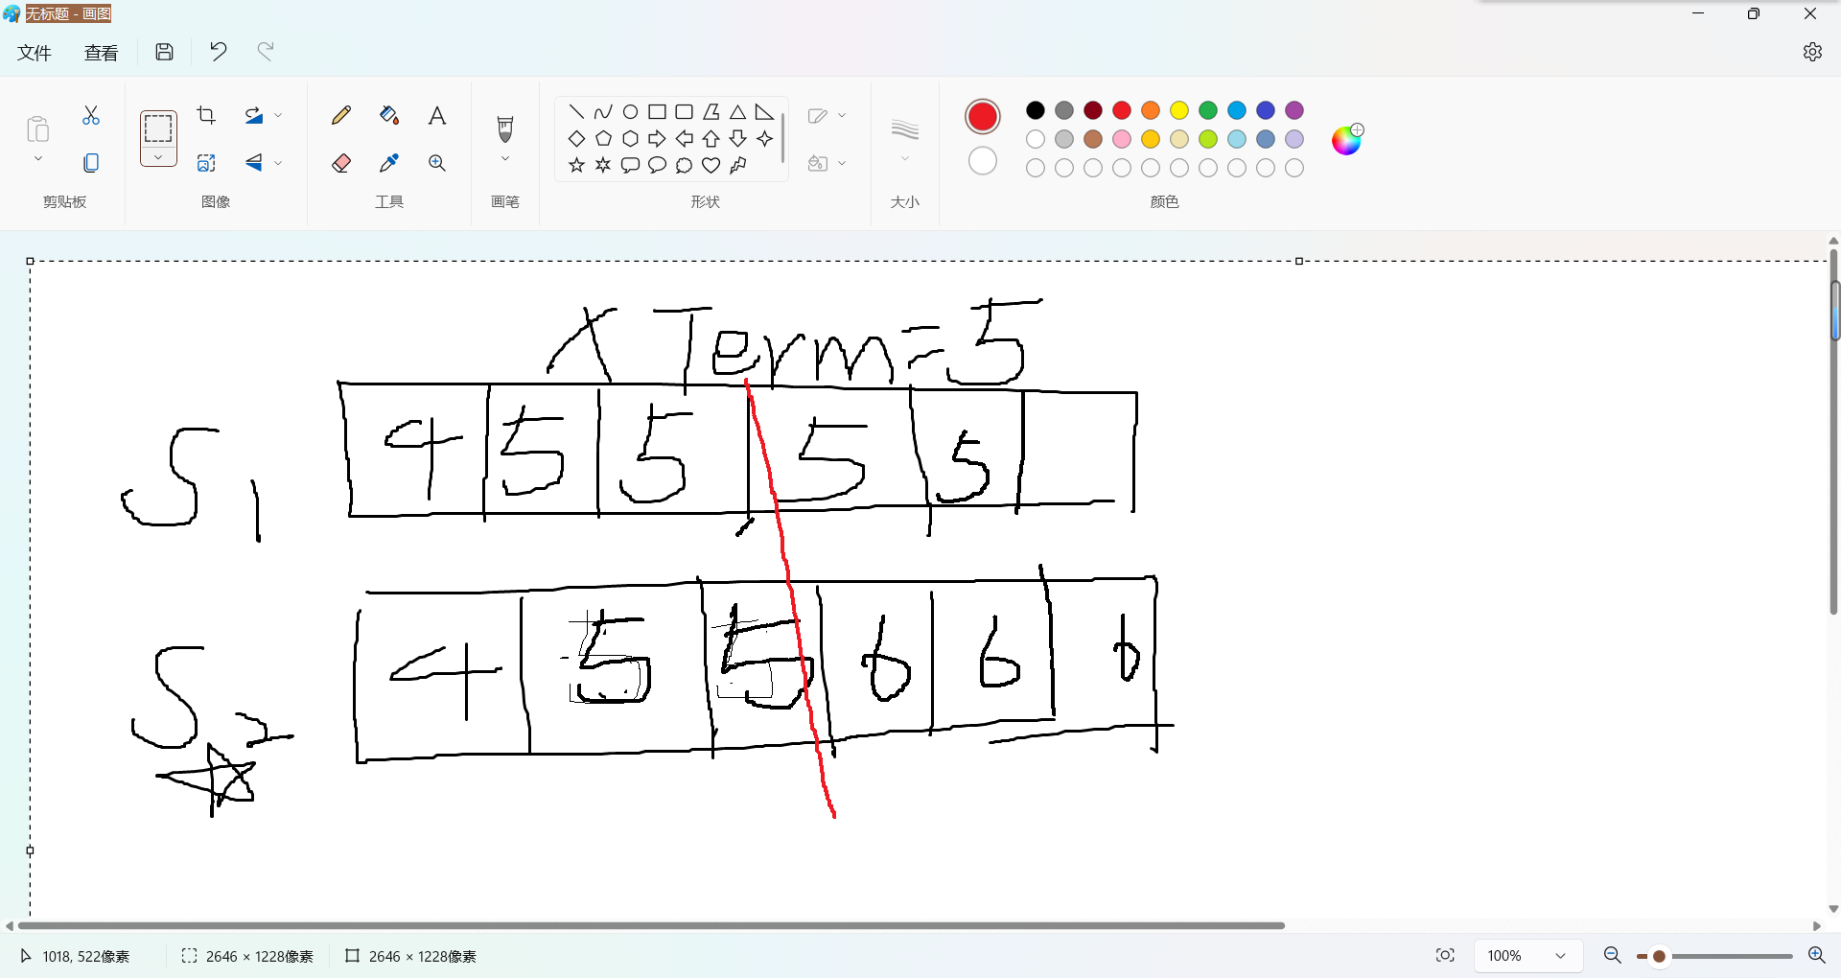Select the Fill bucket tool
Viewport: 1841px width, 978px height.
[x=388, y=116]
